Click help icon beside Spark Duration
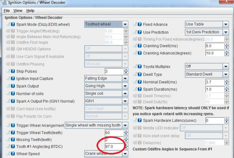234x158 pixels. [x=140, y=89]
